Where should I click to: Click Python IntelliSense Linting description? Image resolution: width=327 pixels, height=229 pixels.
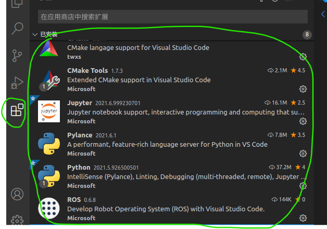coord(187,177)
